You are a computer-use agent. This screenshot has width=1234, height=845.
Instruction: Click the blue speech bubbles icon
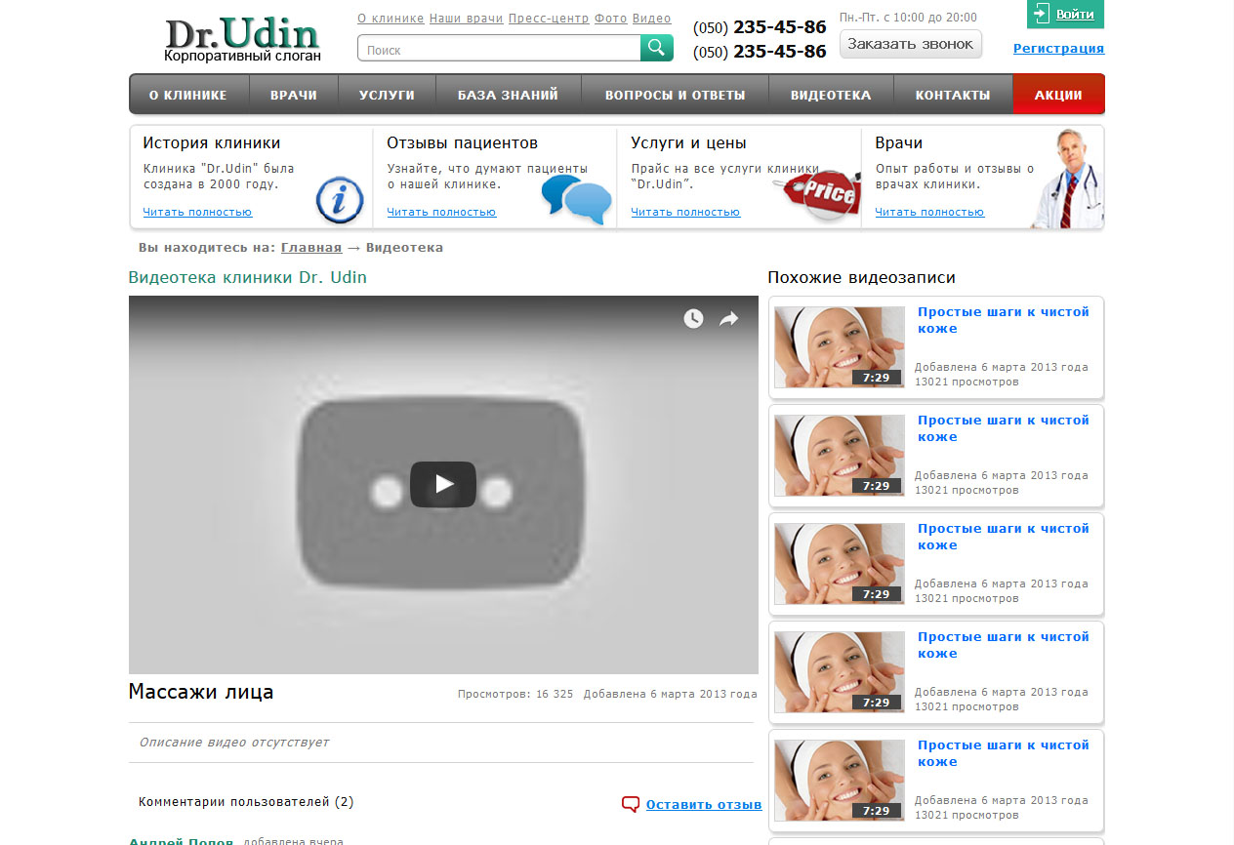tap(576, 199)
